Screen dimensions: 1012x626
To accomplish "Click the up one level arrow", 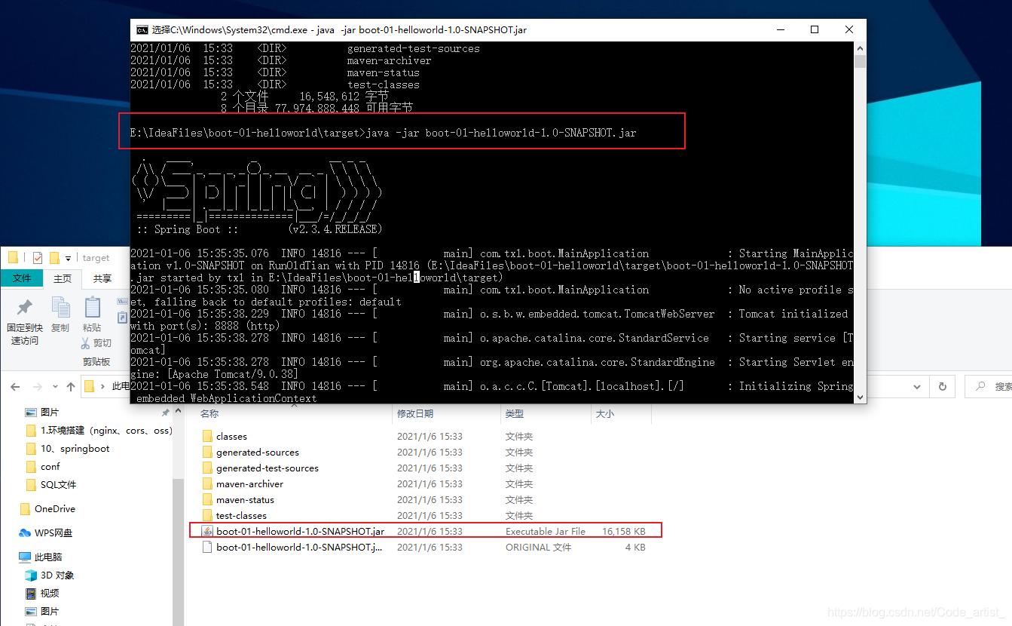I will click(x=71, y=386).
